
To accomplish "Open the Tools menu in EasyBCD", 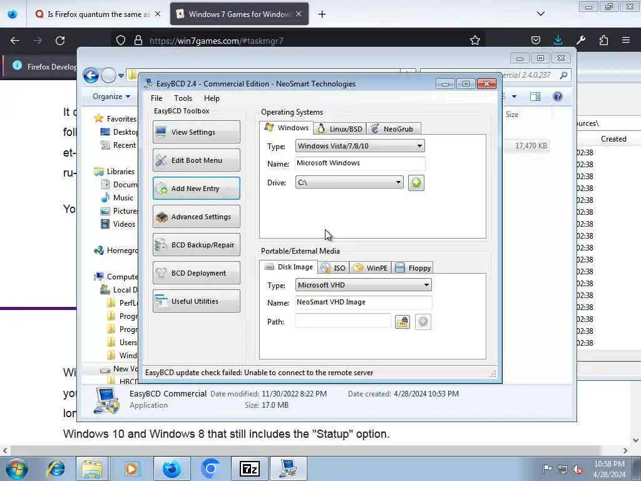I will coord(183,98).
